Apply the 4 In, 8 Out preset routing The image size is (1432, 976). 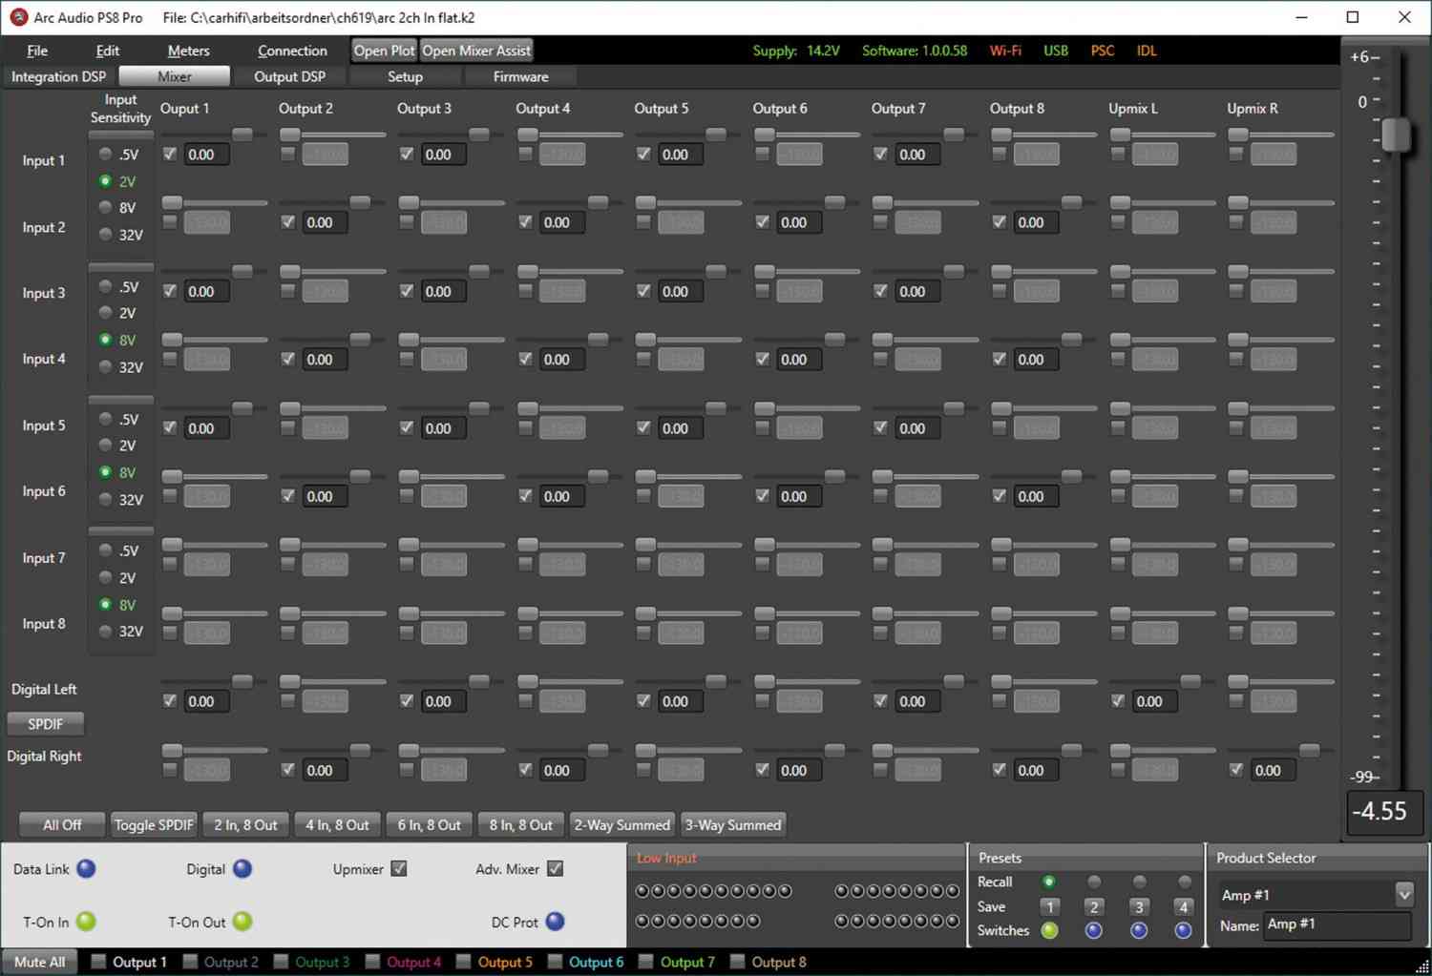click(337, 824)
